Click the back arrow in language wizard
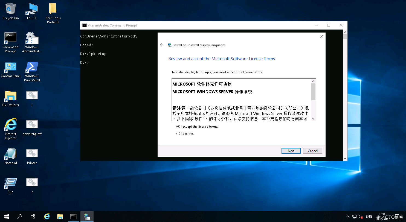Image resolution: width=406 pixels, height=222 pixels. (162, 45)
